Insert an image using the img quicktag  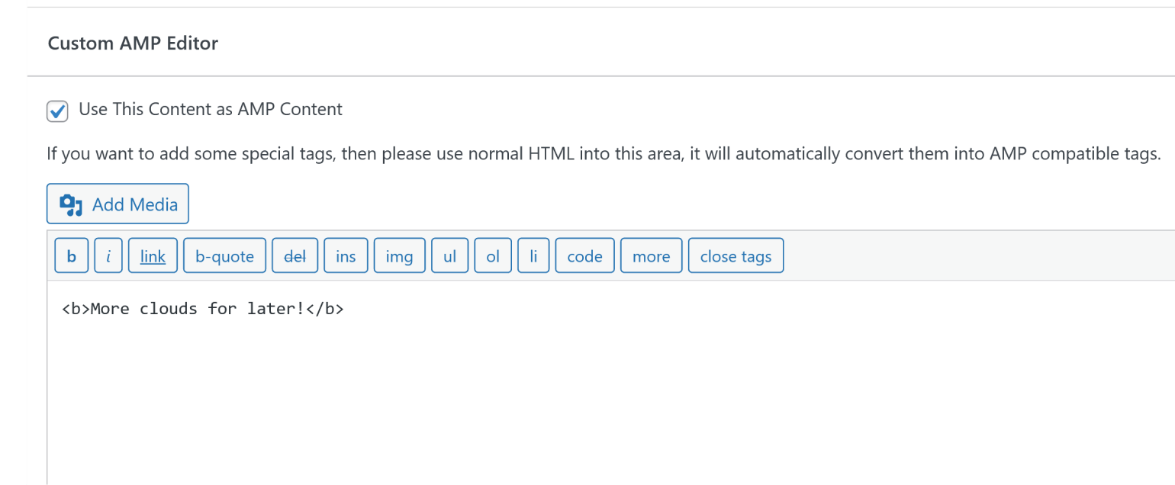click(x=399, y=256)
